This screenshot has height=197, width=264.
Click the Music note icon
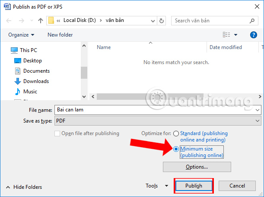[x=17, y=92]
